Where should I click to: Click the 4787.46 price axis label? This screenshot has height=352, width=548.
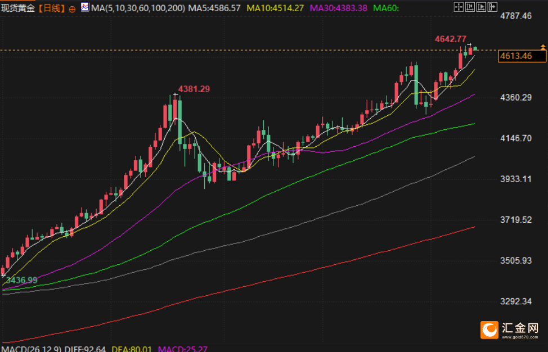point(516,16)
